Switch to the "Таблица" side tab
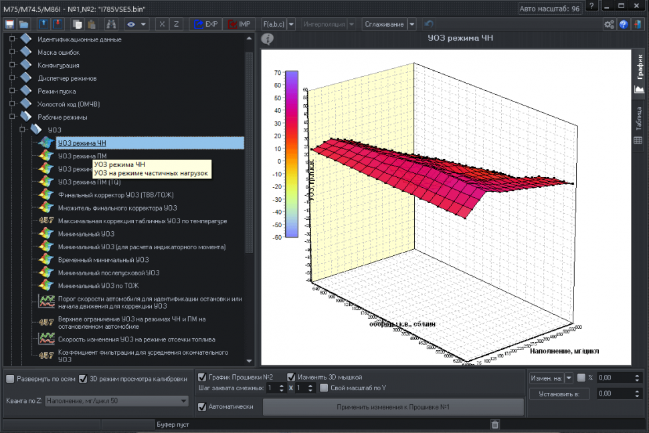Screen dimensions: 649x433 tap(638, 124)
